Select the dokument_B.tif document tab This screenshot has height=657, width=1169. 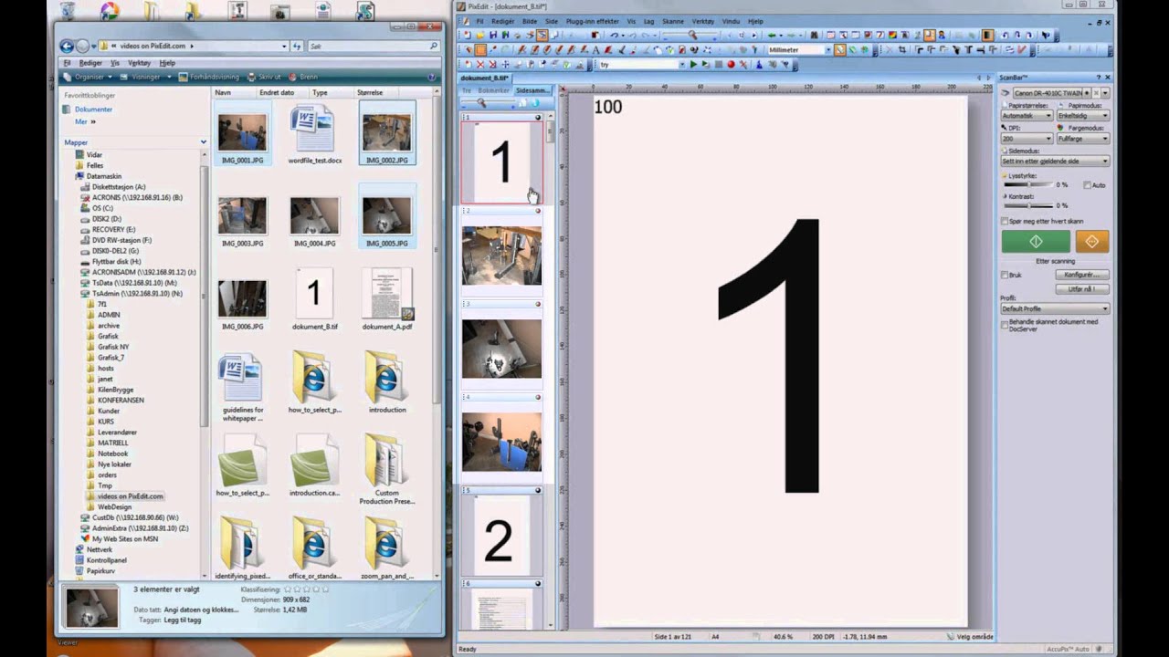484,78
